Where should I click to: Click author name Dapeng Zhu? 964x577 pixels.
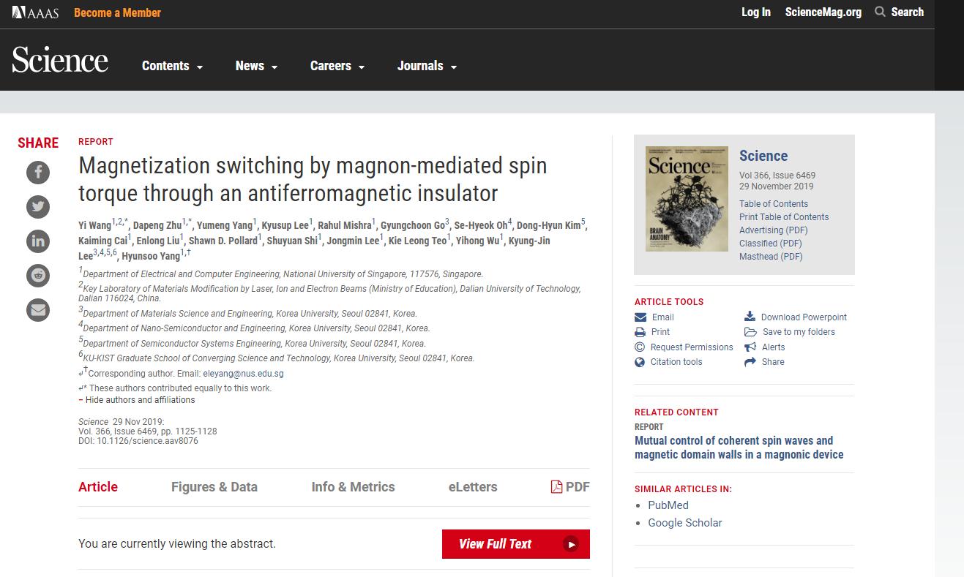158,226
